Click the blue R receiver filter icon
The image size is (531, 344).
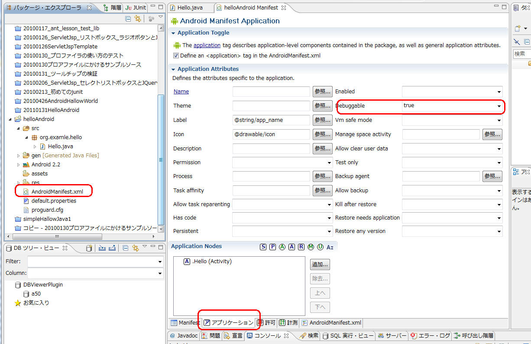tap(301, 247)
